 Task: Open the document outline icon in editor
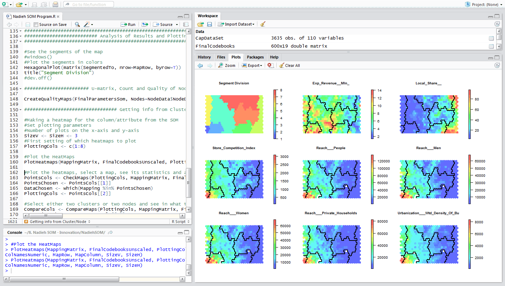186,25
